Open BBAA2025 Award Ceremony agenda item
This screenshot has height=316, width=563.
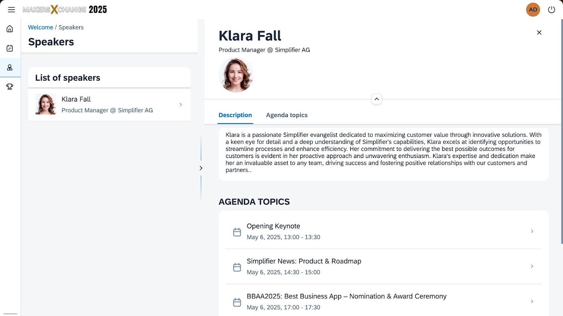point(384,301)
